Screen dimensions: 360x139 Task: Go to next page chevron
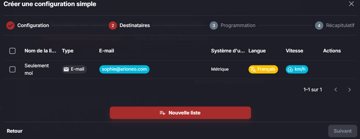349,90
